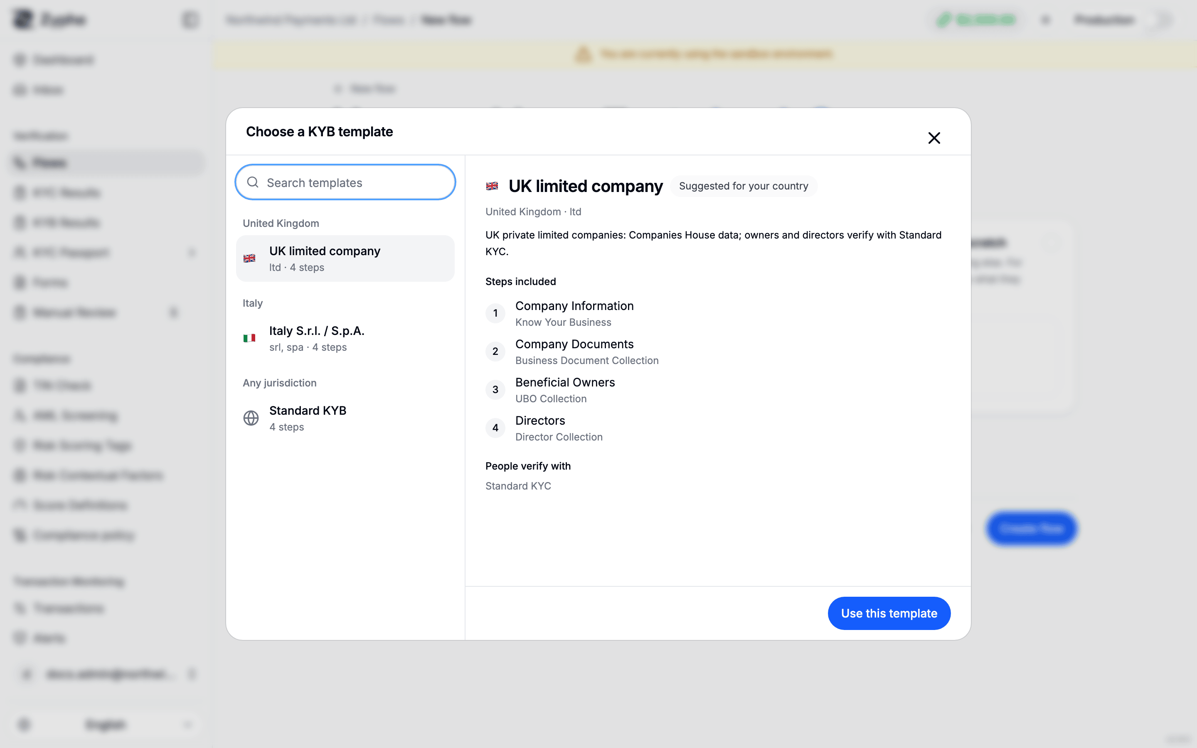Click the 'United Kingdom' group label in list

point(281,223)
